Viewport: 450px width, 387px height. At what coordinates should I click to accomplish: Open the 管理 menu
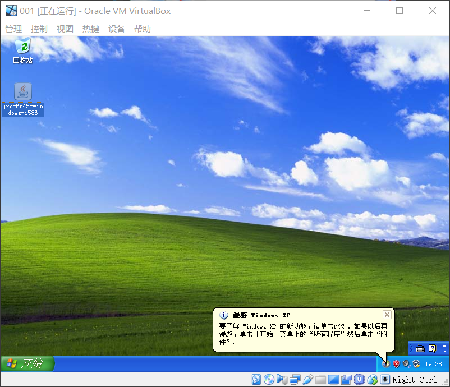[x=13, y=29]
